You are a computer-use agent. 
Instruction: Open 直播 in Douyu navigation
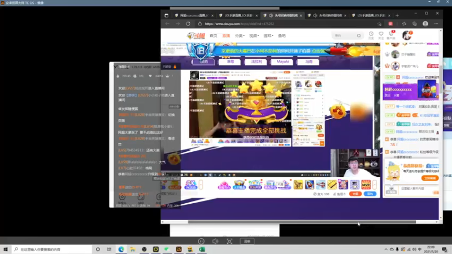click(x=226, y=36)
